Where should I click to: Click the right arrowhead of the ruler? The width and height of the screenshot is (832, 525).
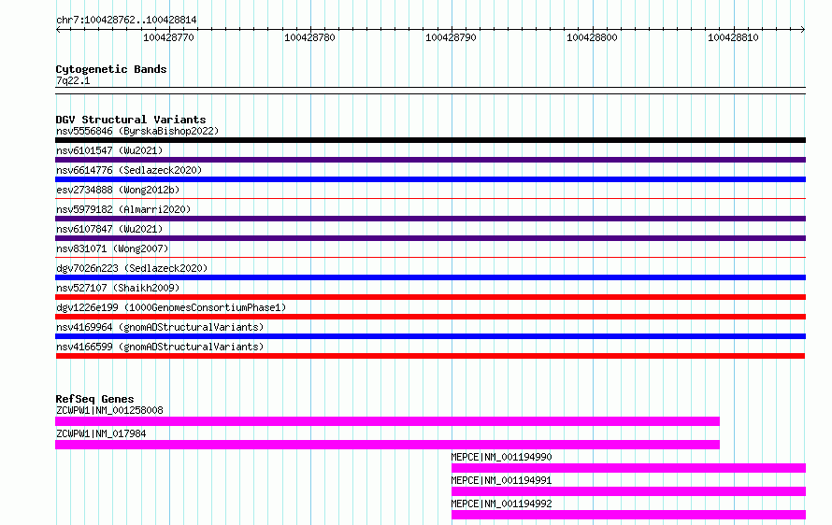pyautogui.click(x=803, y=30)
